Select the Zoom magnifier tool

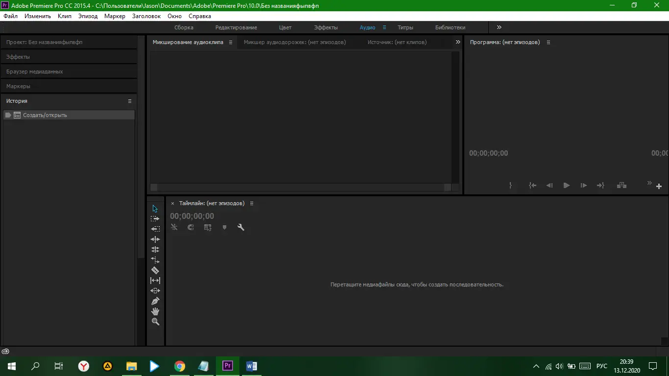click(155, 322)
